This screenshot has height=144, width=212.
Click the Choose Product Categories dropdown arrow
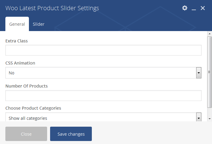pyautogui.click(x=199, y=118)
